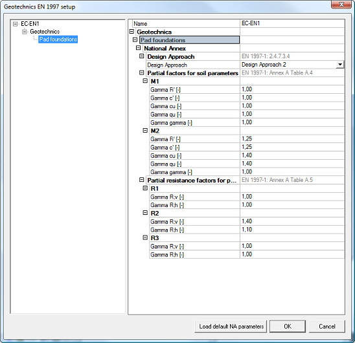
Task: Edit M2 Gamma cu value 1,40
Action: point(292,155)
